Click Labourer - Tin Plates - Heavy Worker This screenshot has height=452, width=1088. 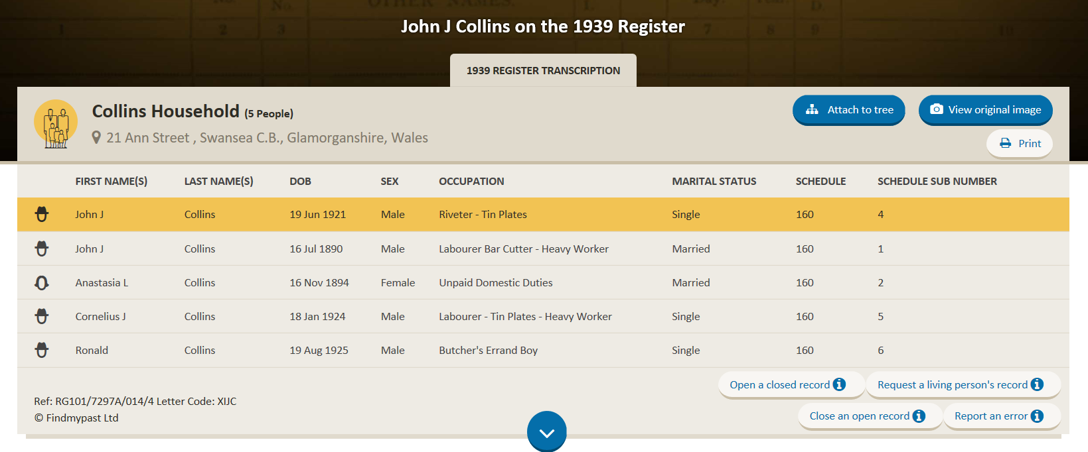click(525, 316)
